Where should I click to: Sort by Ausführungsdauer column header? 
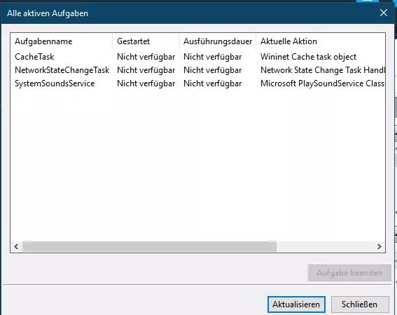point(218,41)
